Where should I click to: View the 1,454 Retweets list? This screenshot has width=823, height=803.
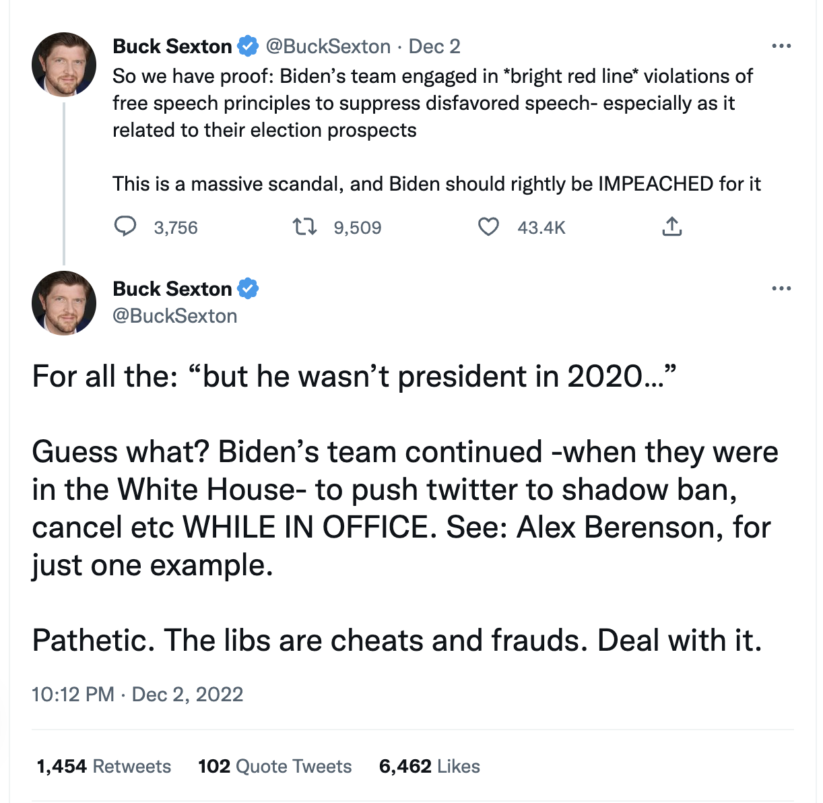coord(104,766)
